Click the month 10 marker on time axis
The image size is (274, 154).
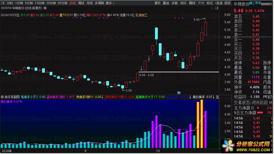tap(158, 151)
